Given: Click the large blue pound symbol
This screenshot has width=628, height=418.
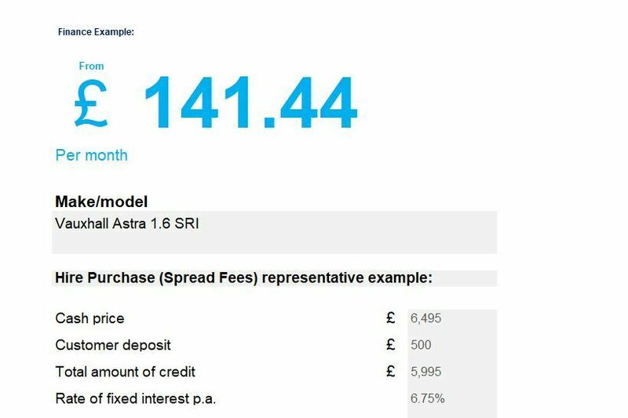Looking at the screenshot, I should pos(91,103).
